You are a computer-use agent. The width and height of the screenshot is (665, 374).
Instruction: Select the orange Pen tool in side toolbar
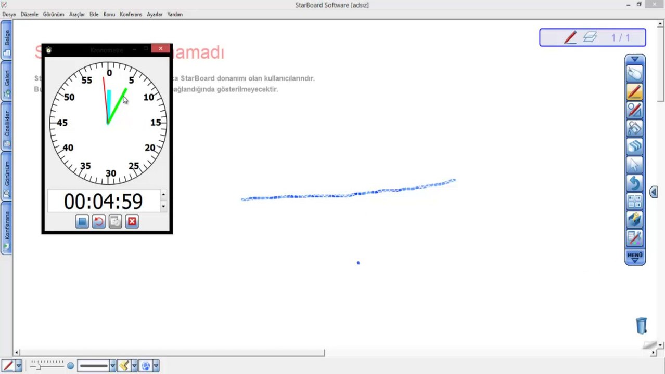point(634,92)
